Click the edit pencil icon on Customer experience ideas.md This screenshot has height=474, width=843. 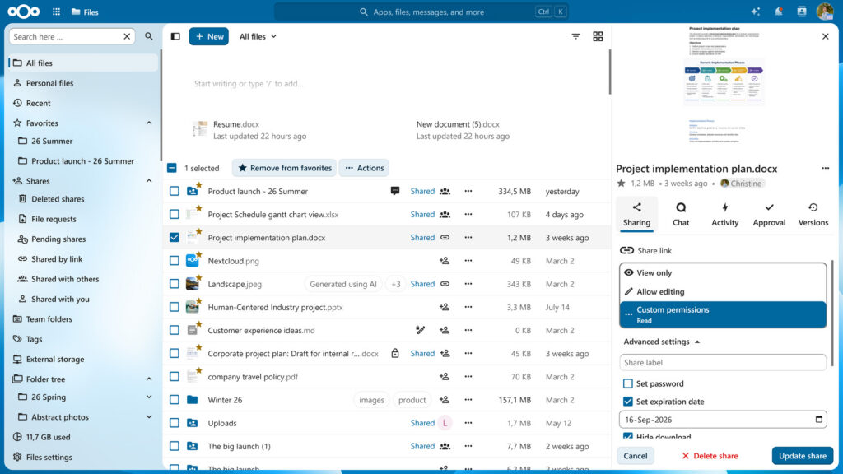click(x=421, y=330)
